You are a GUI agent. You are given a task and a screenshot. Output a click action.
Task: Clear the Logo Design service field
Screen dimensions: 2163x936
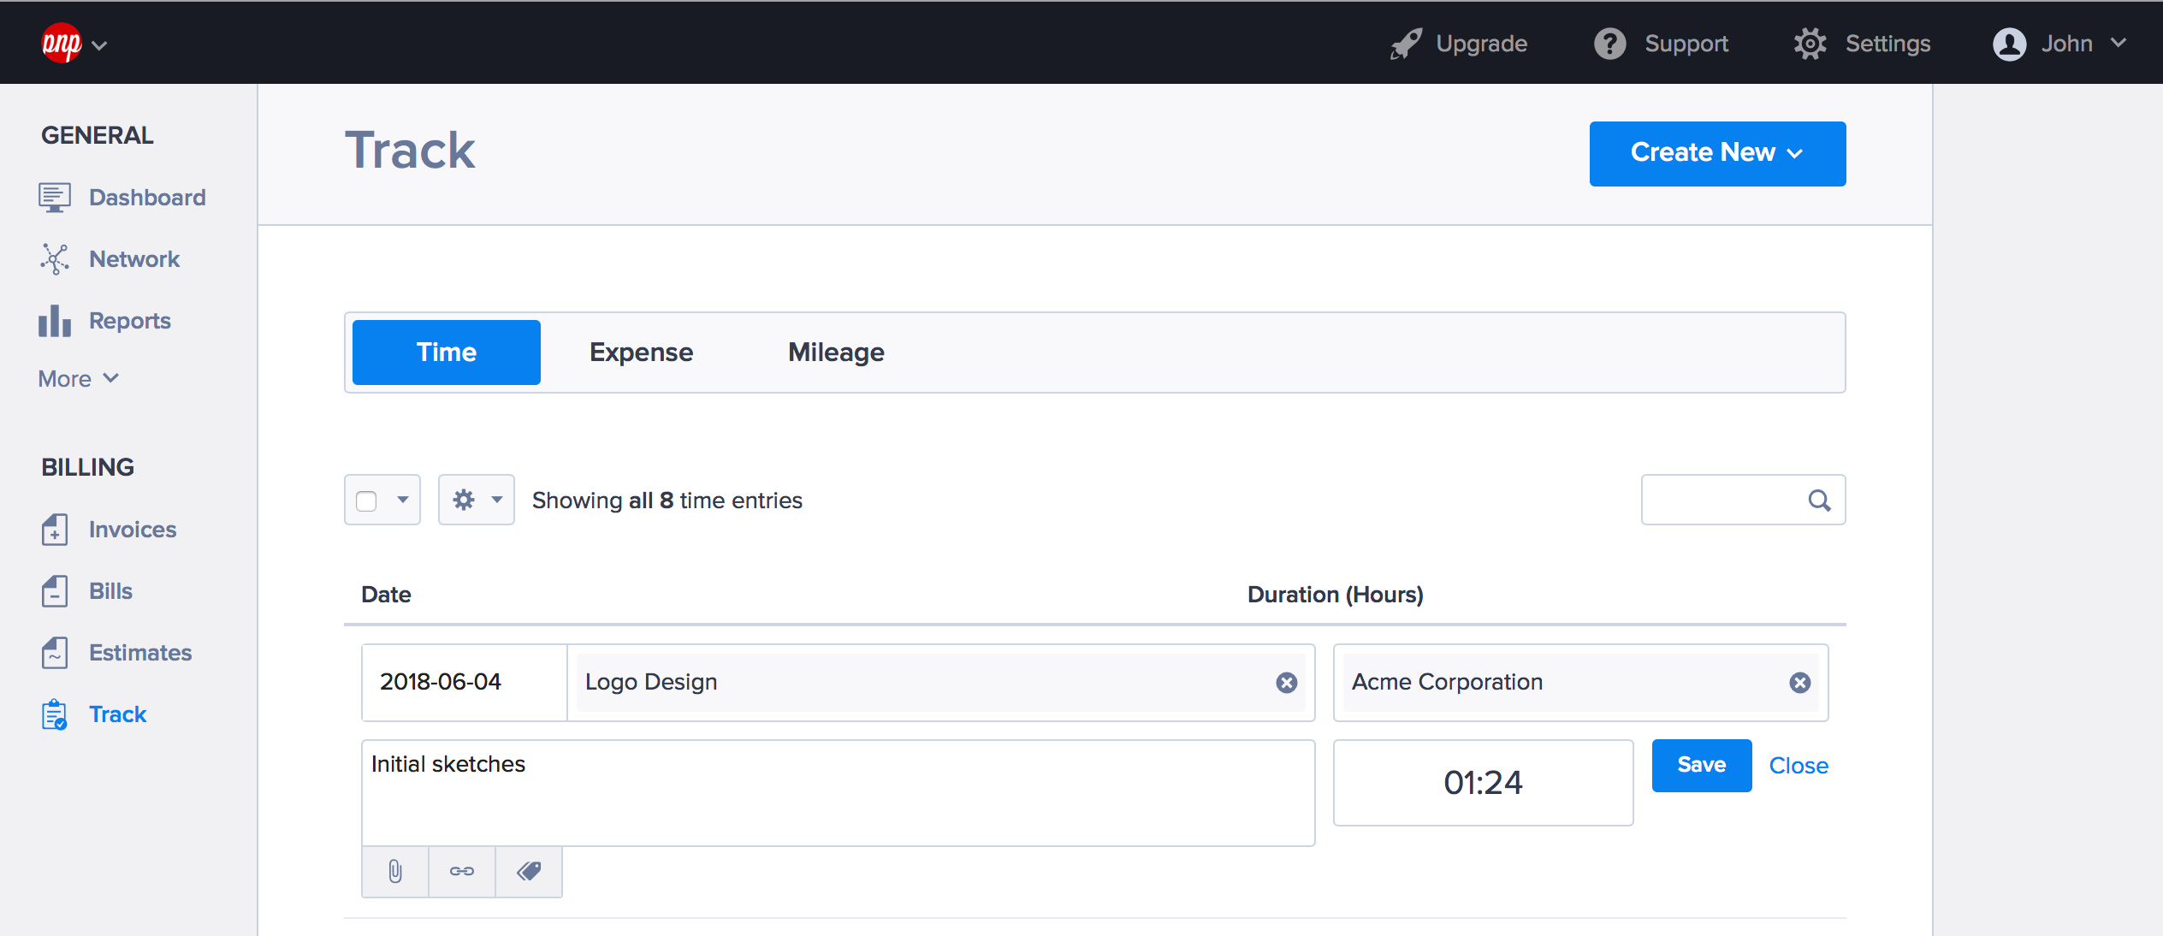point(1283,681)
